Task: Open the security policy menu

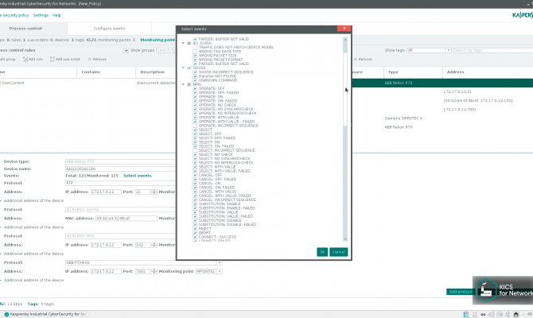Action: (x=14, y=15)
